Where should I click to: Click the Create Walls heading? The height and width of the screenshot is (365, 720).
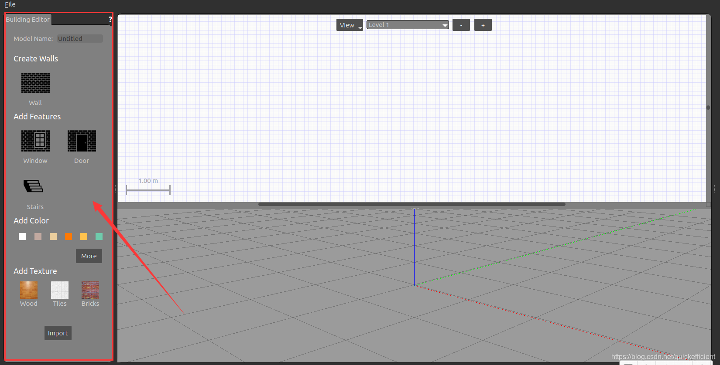coord(36,59)
